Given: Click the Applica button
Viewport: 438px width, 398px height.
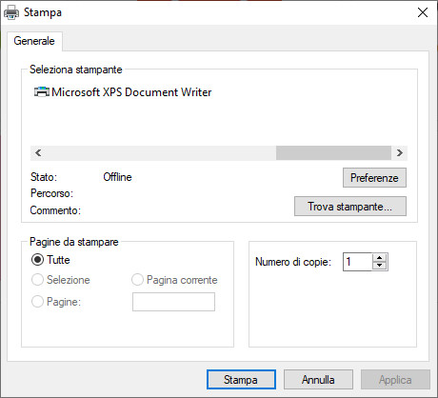Looking at the screenshot, I should (395, 380).
